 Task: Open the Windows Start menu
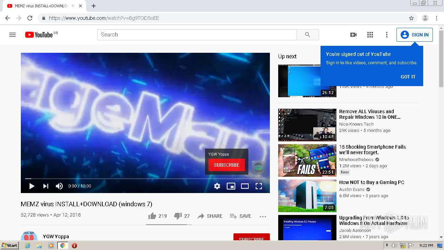9,245
